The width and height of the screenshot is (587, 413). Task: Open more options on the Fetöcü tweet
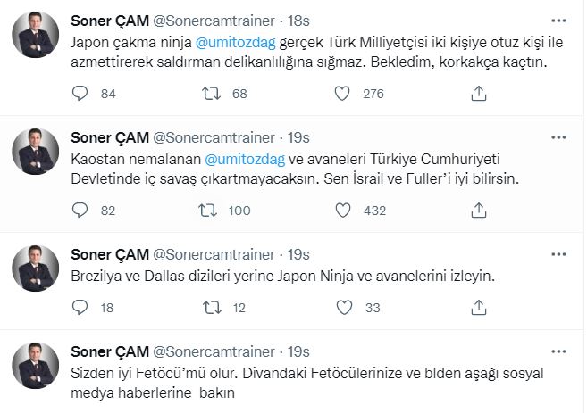click(x=558, y=352)
